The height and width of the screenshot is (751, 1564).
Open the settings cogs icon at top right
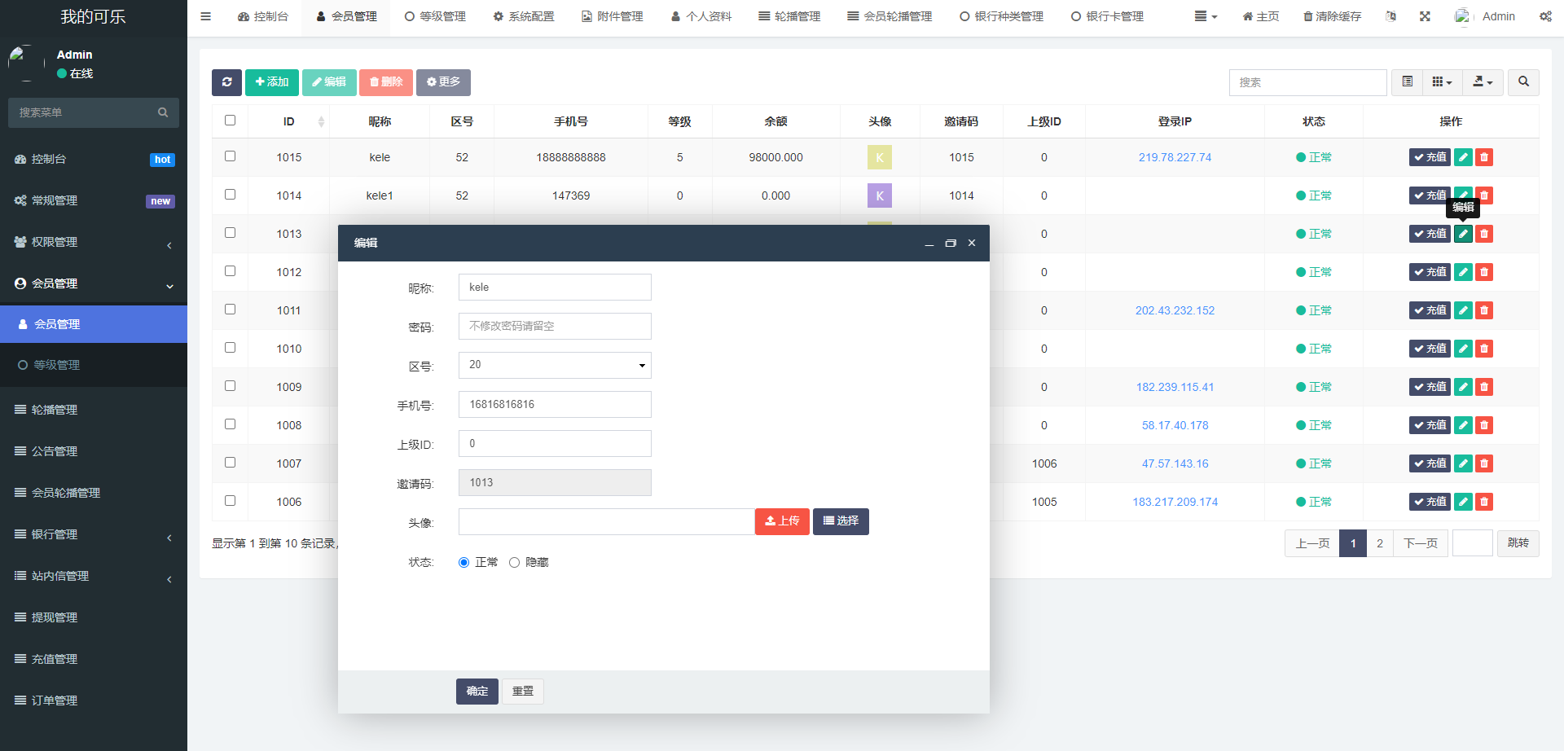1545,16
